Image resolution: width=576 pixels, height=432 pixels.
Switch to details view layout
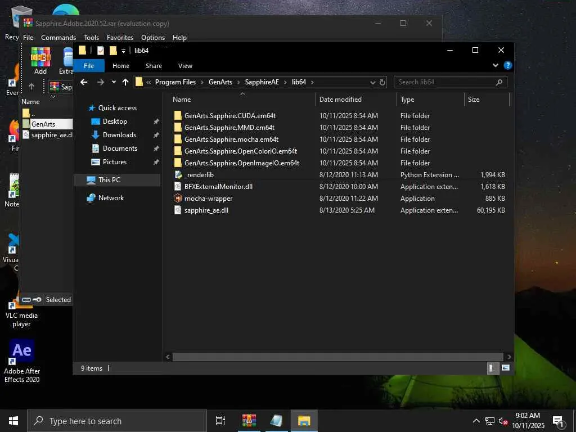(x=492, y=368)
